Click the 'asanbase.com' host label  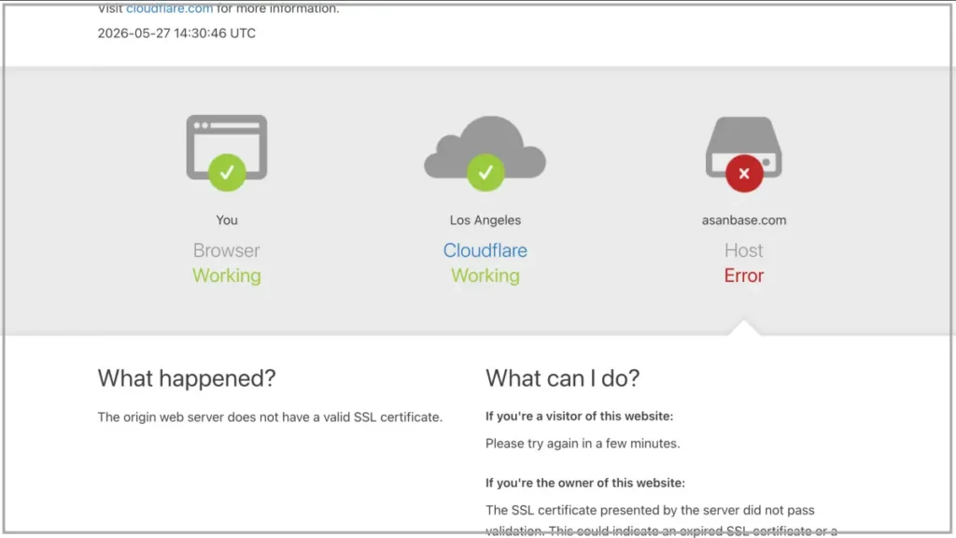point(744,220)
